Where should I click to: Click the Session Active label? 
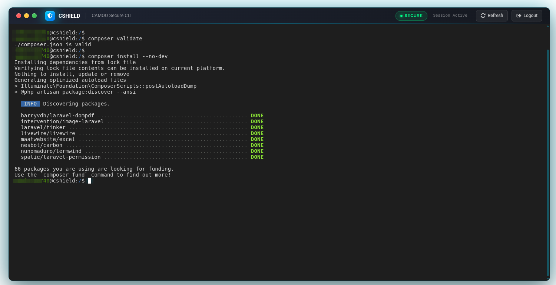[450, 16]
